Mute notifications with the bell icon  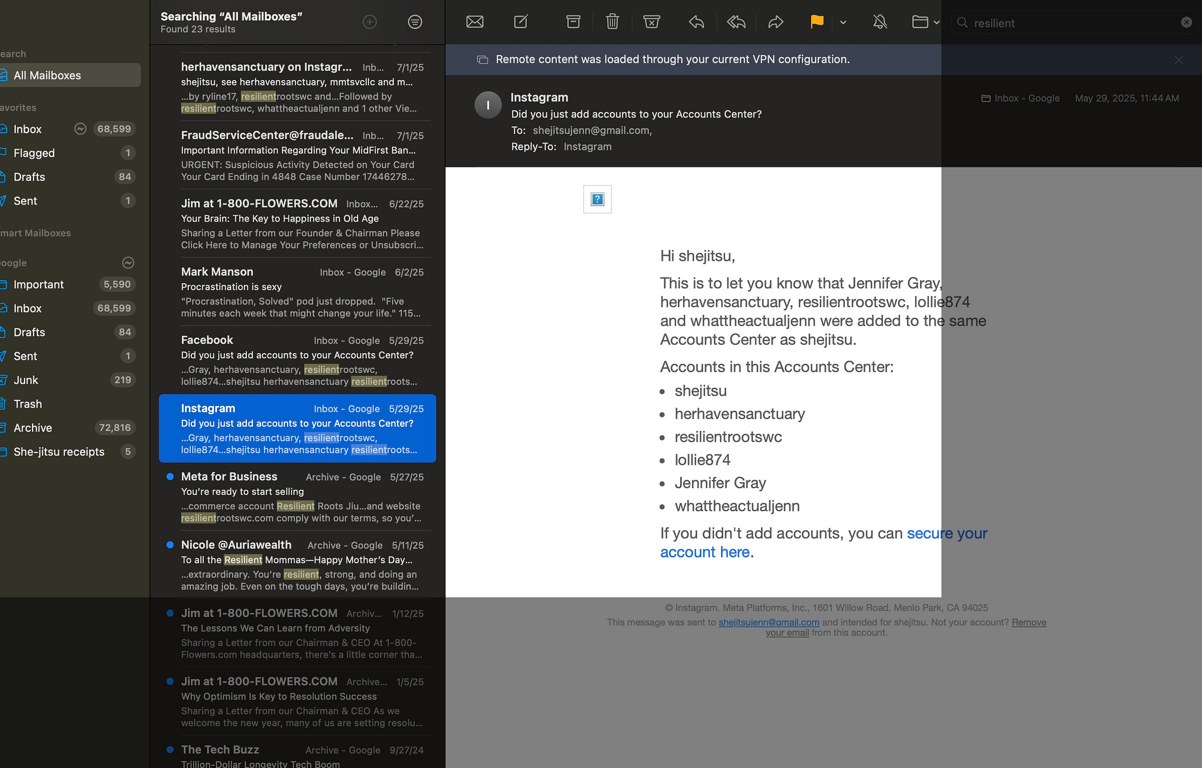(880, 22)
